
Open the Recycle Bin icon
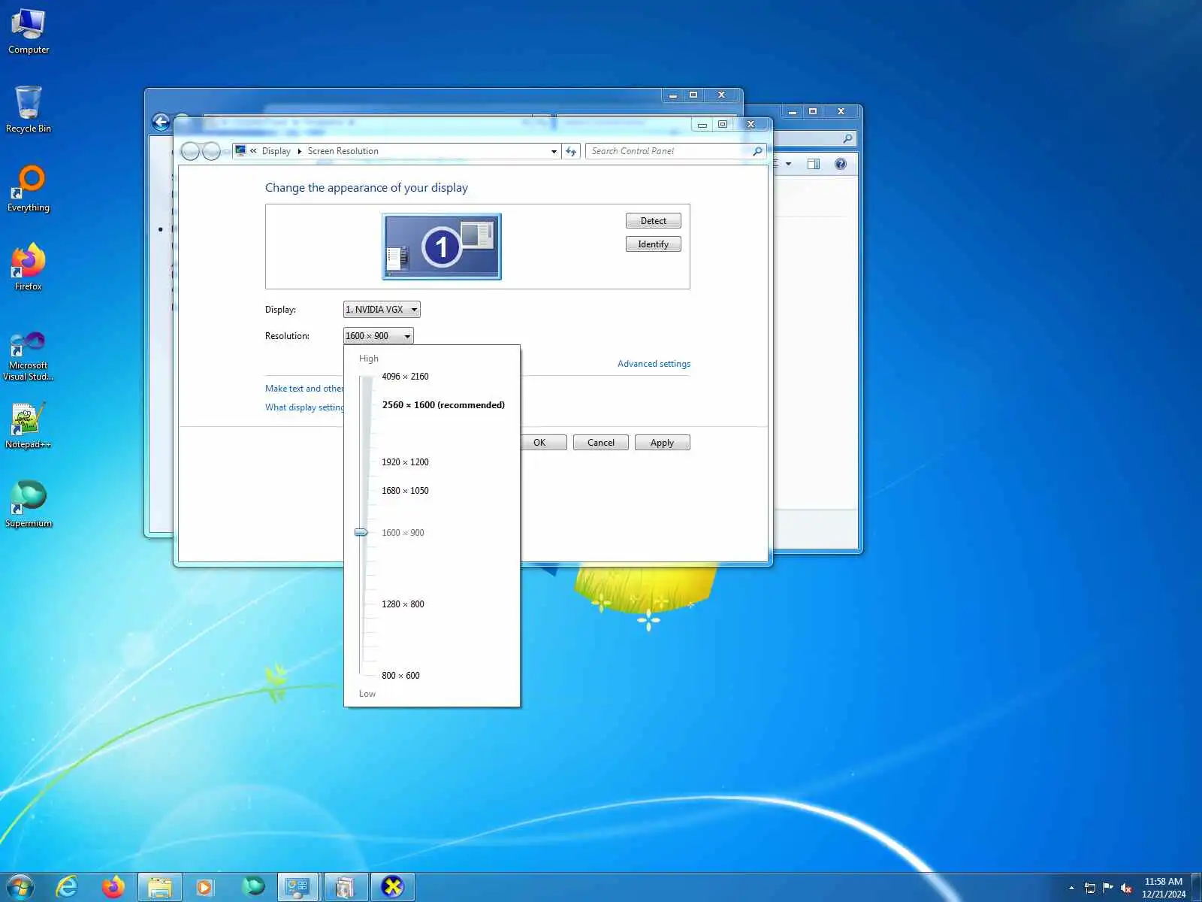29,110
